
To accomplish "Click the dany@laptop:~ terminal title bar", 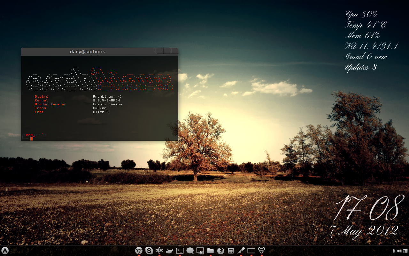I will tap(88, 52).
